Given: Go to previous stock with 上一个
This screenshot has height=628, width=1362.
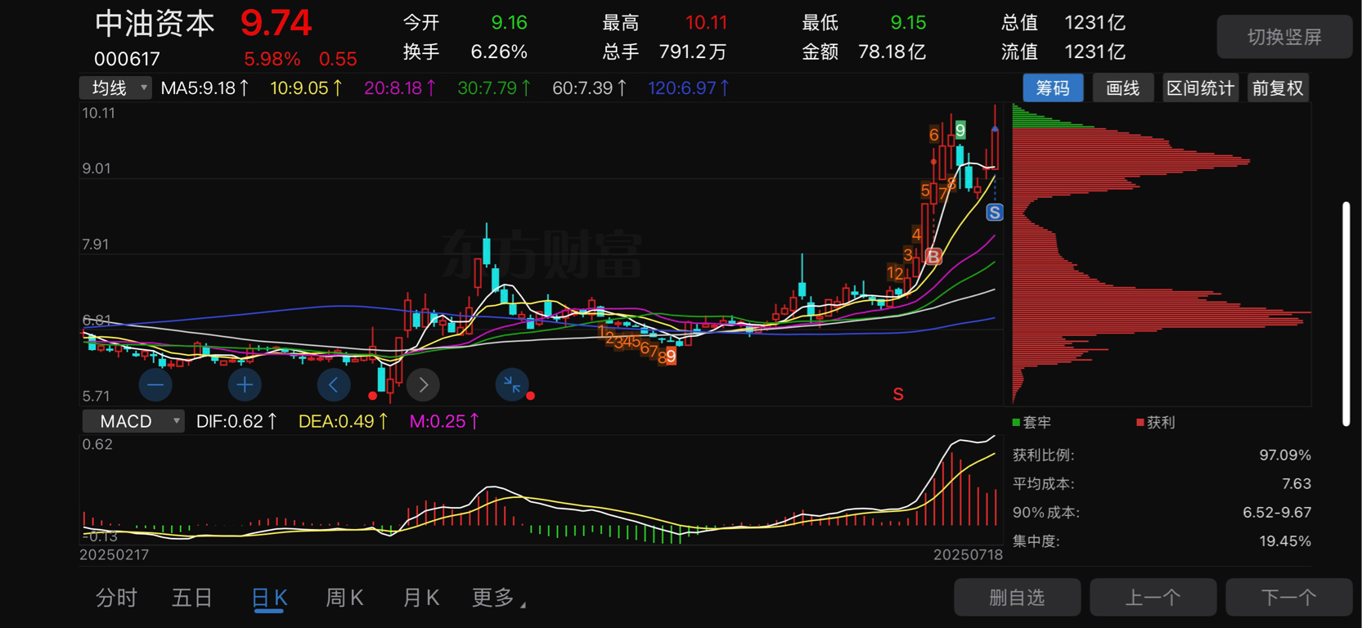Looking at the screenshot, I should [x=1153, y=598].
